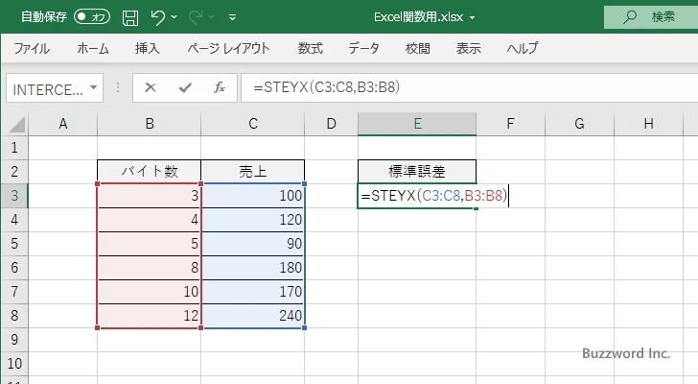Click cell B3 containing 3
The height and width of the screenshot is (384, 698).
(150, 196)
